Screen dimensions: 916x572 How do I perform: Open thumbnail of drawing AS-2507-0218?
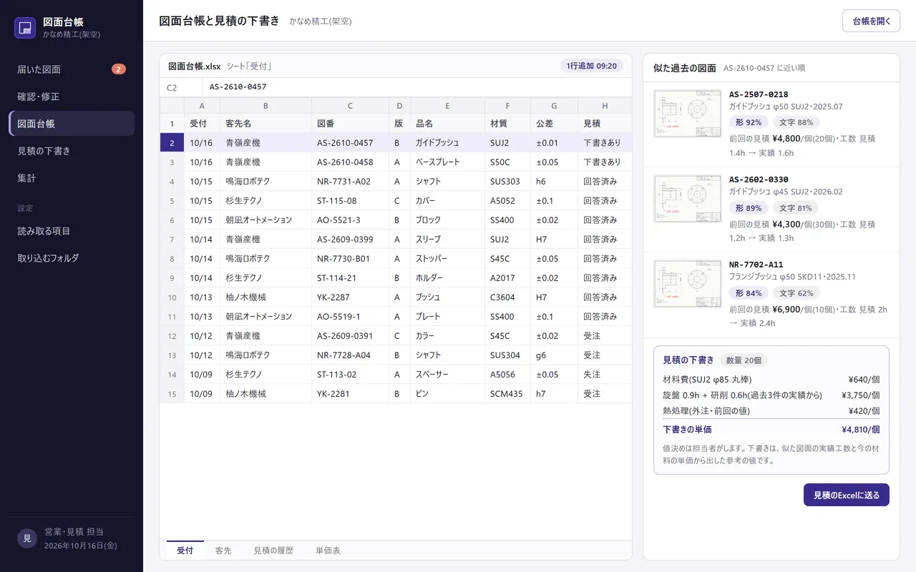687,113
